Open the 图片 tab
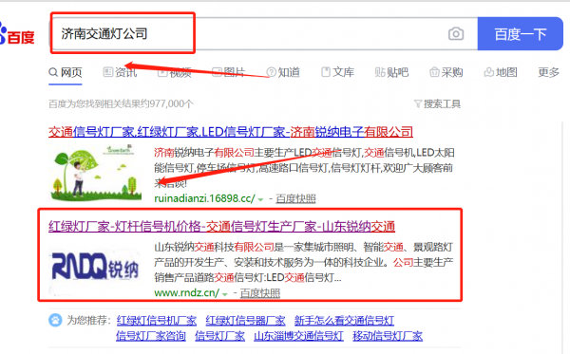 point(229,72)
